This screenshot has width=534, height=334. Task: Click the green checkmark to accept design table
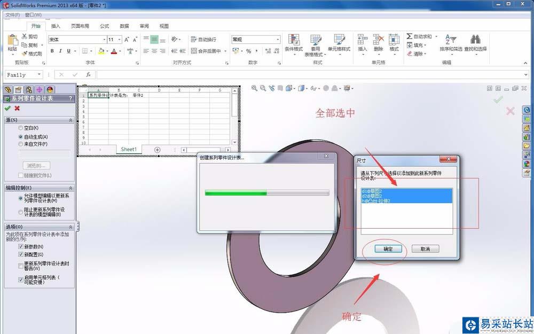point(8,108)
